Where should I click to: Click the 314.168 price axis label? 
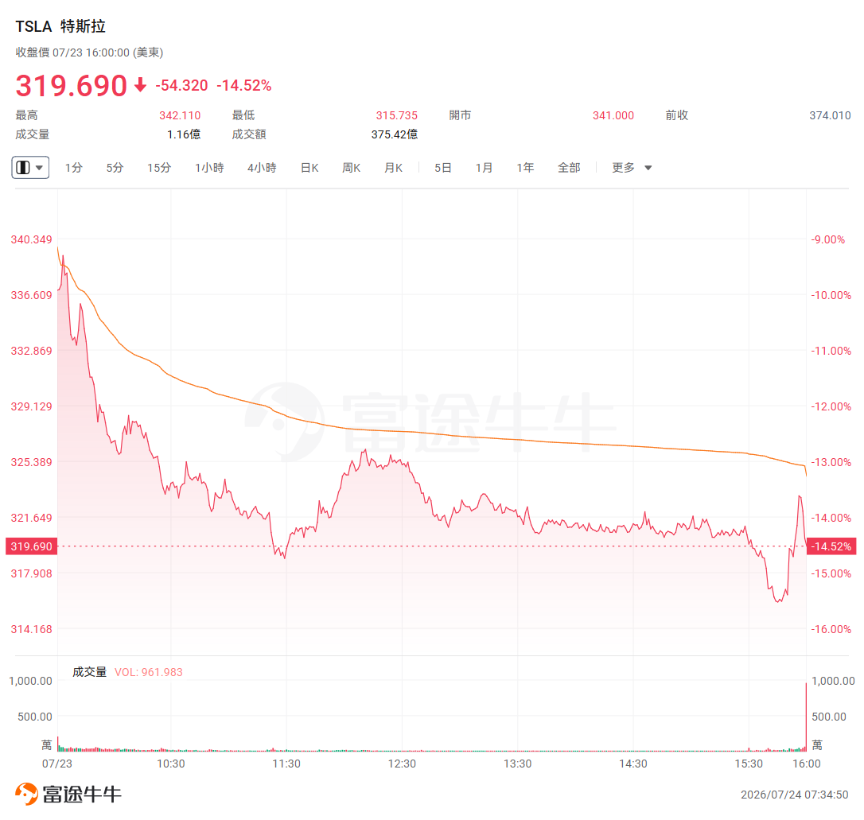pos(31,629)
